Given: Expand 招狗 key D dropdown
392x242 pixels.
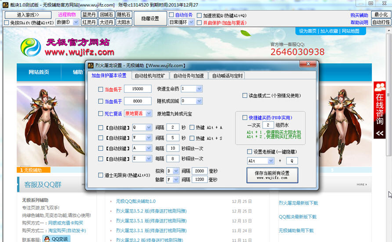Looking at the screenshot, I should [176, 171].
